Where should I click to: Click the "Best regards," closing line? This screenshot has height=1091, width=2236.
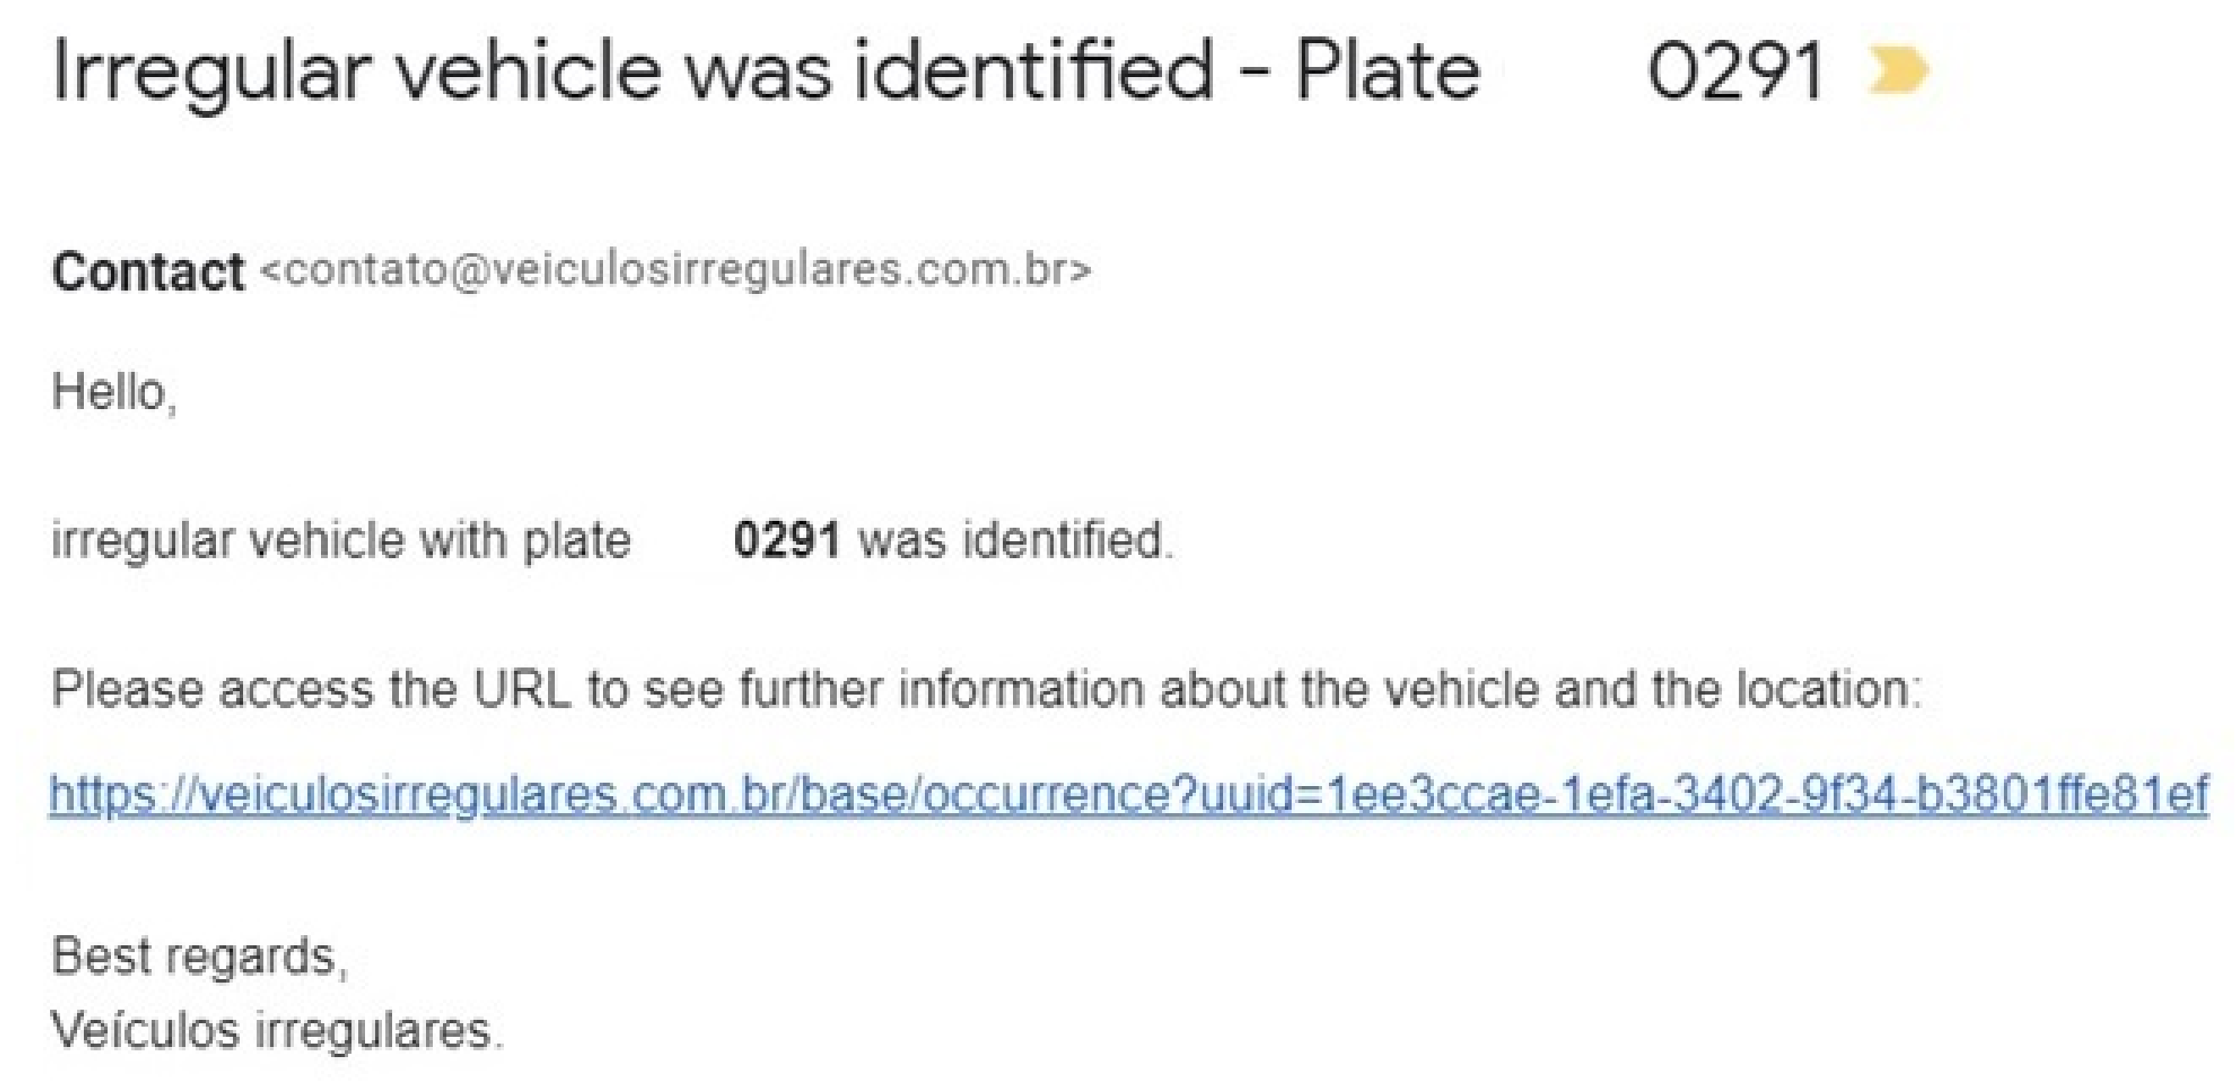(x=200, y=956)
